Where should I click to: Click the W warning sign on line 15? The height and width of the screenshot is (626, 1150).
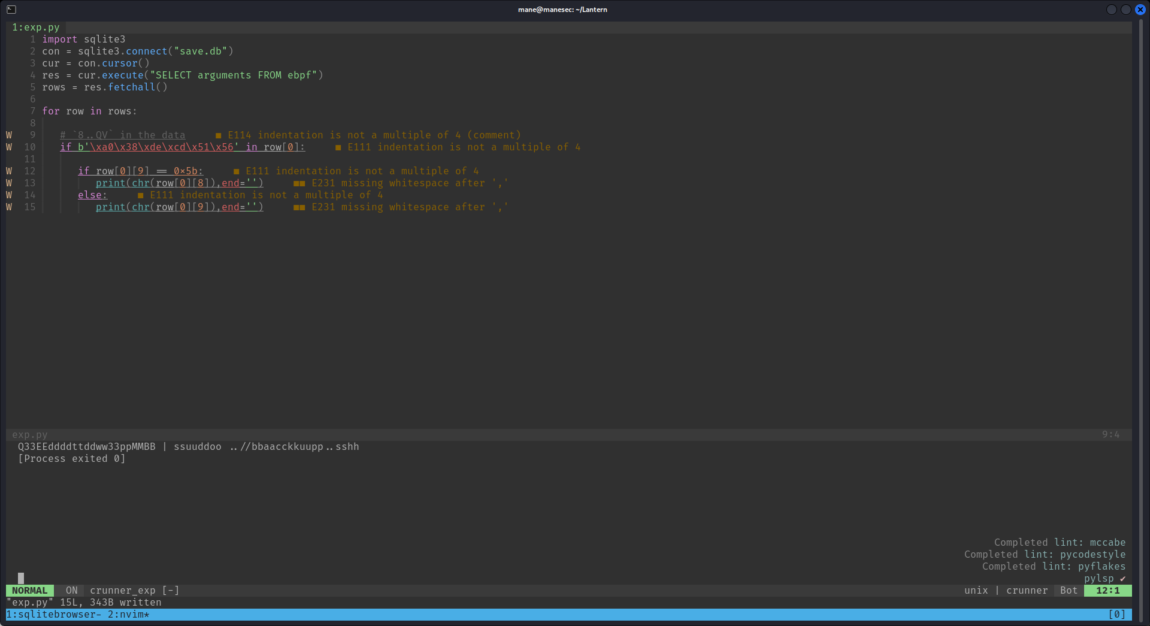point(9,207)
